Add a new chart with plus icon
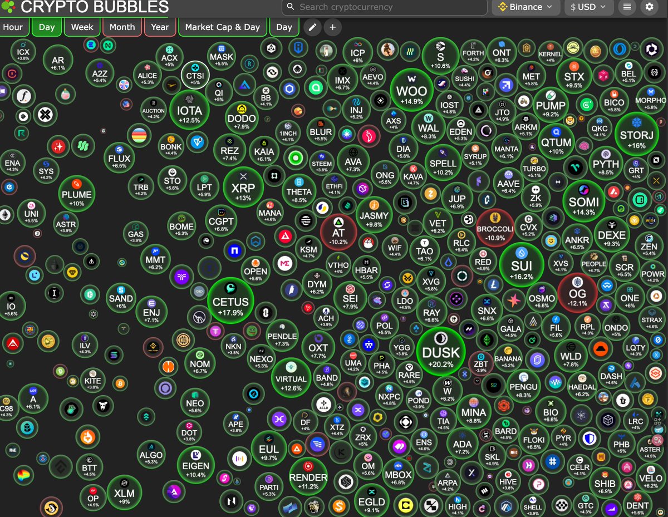Viewport: 668px width, 517px height. click(333, 27)
